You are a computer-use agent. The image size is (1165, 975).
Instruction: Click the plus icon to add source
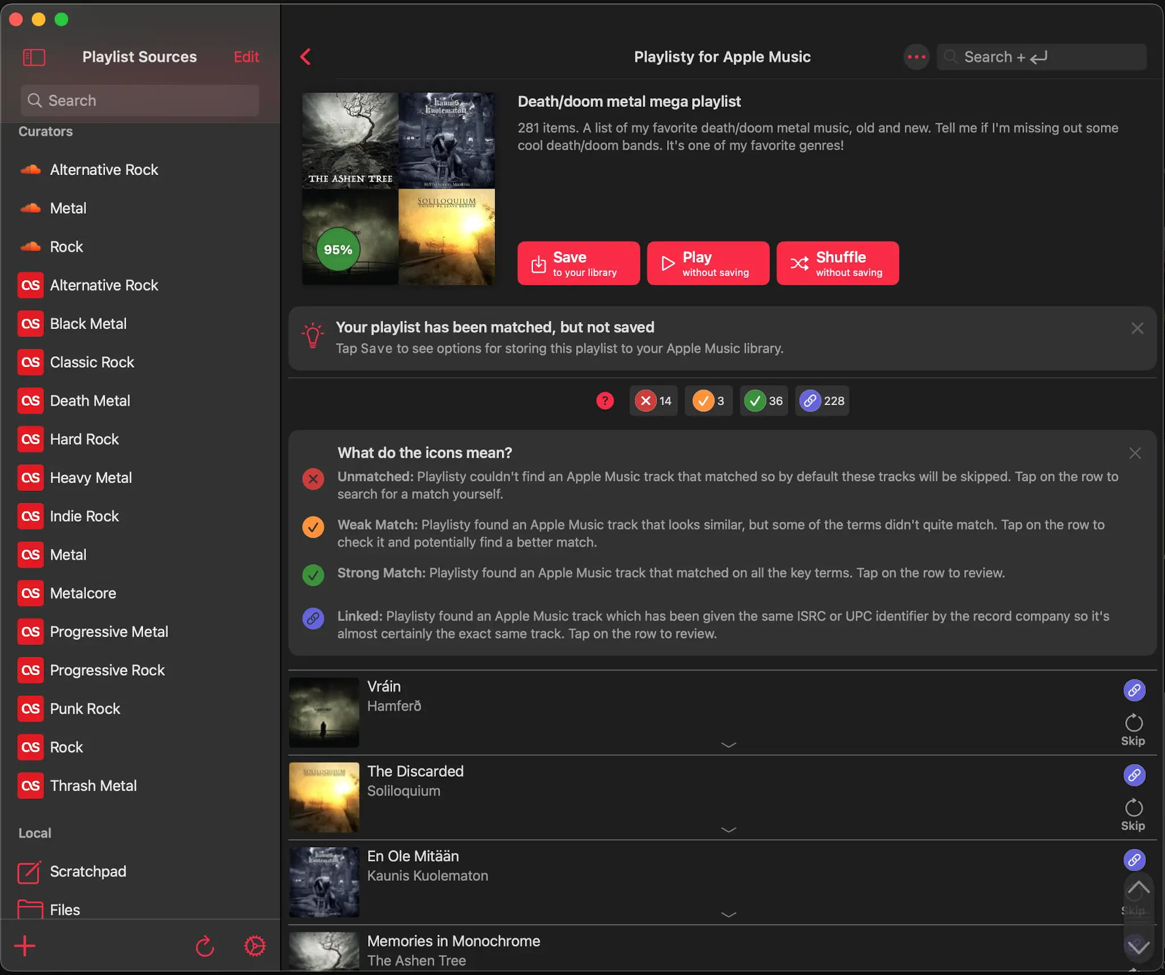pos(25,946)
